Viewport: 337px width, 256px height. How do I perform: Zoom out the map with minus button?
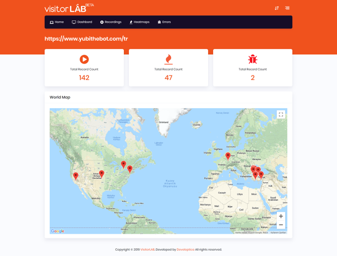[x=281, y=225]
